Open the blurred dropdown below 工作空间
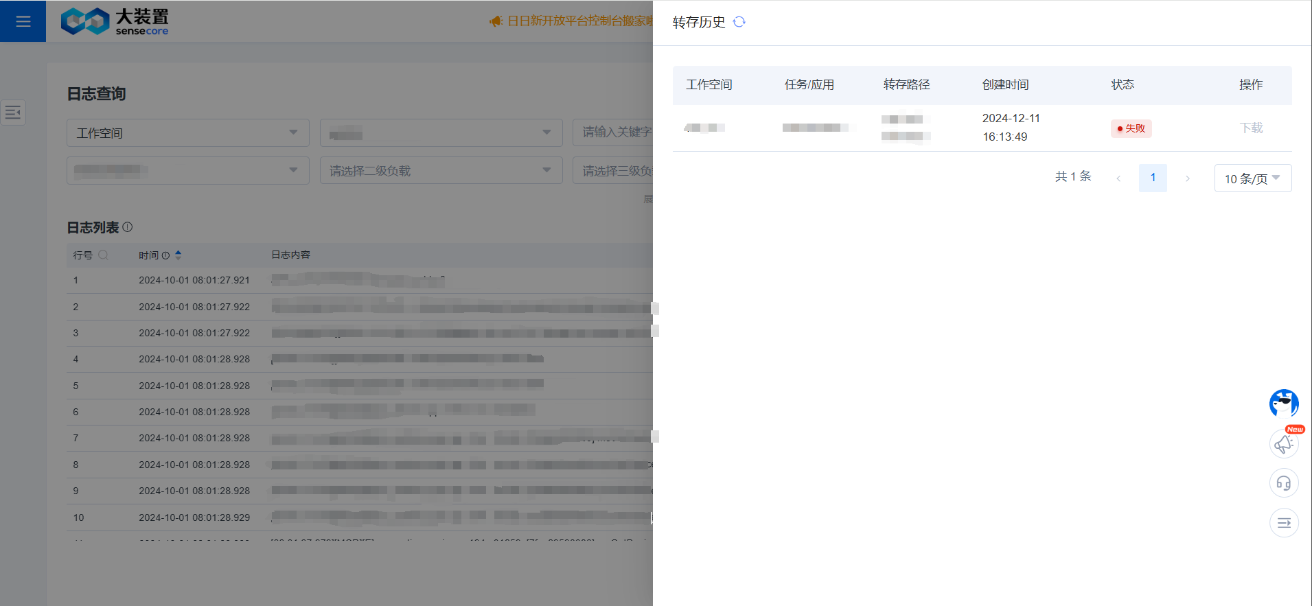 pos(187,170)
